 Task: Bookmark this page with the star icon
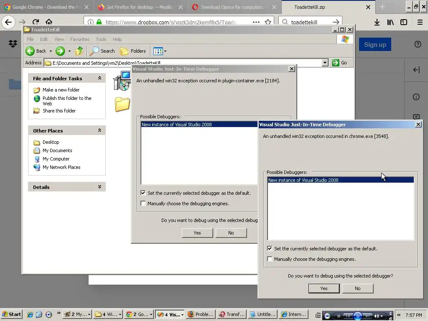coord(268,22)
